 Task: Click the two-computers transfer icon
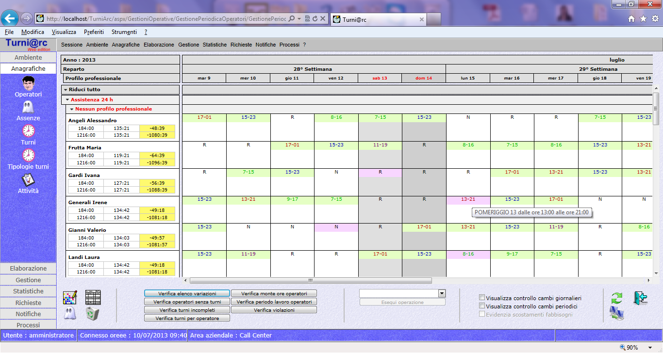click(x=617, y=314)
